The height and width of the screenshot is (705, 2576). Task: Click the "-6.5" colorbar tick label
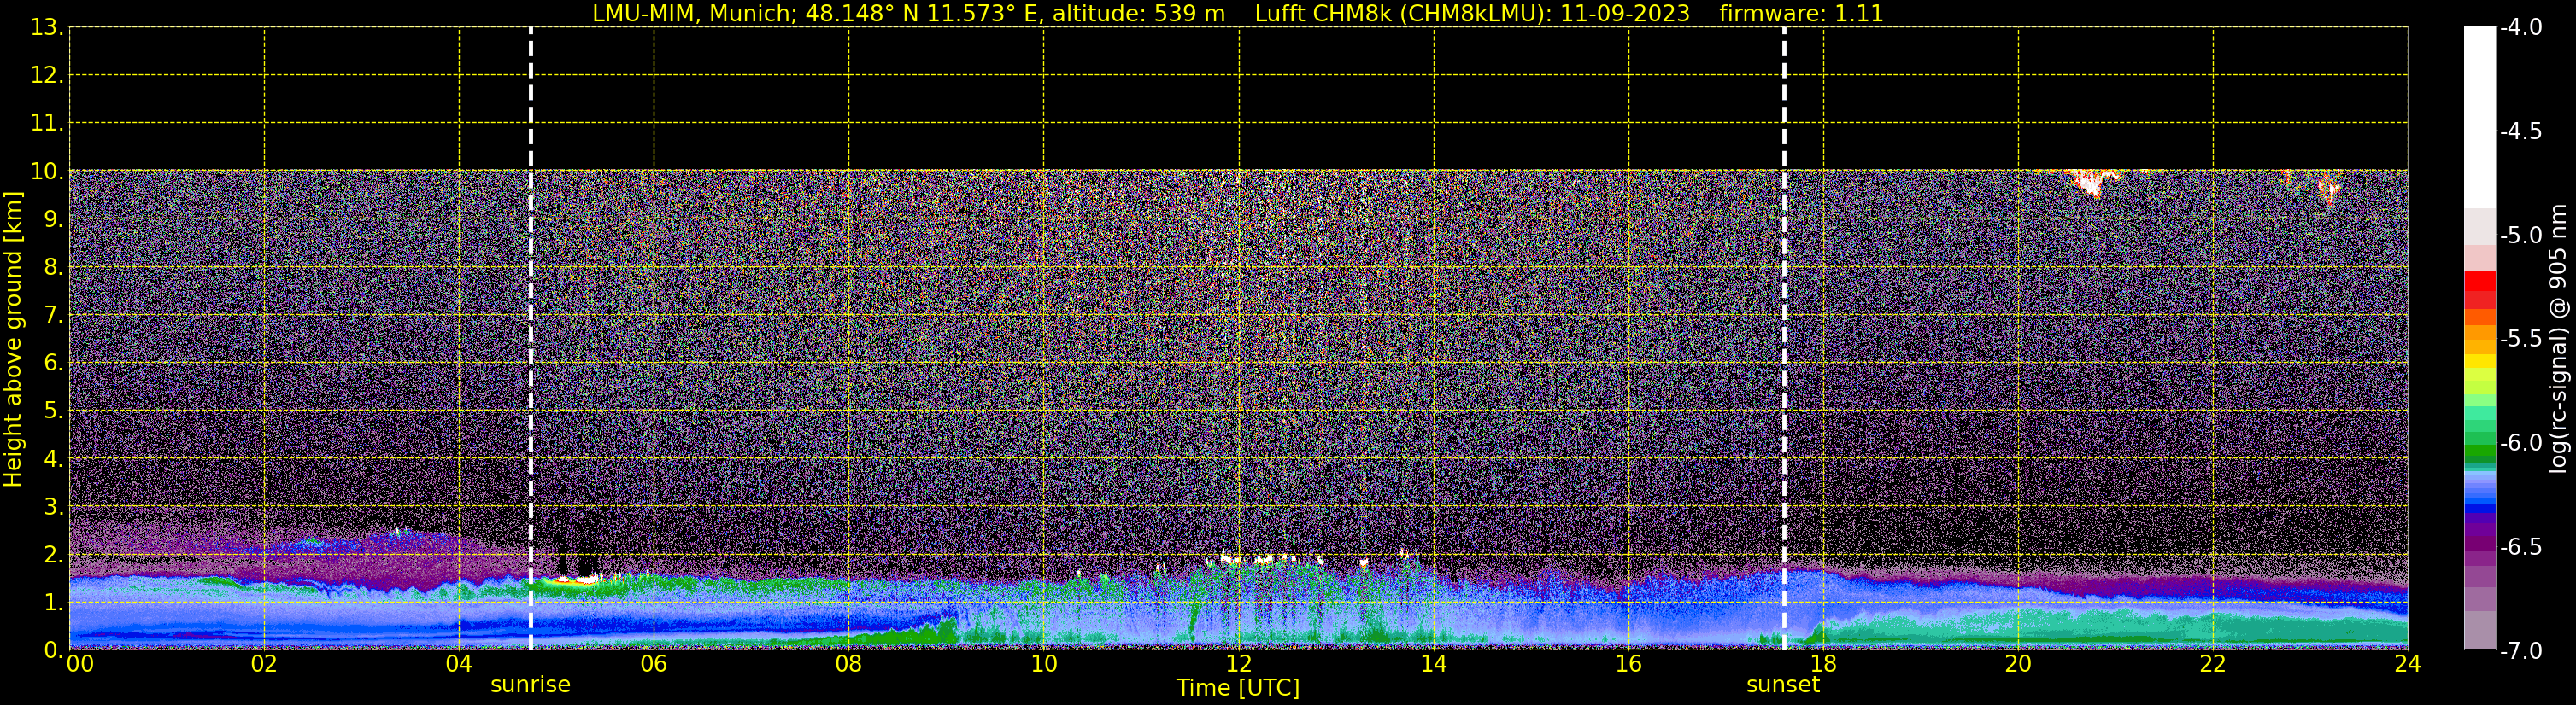pos(2521,547)
